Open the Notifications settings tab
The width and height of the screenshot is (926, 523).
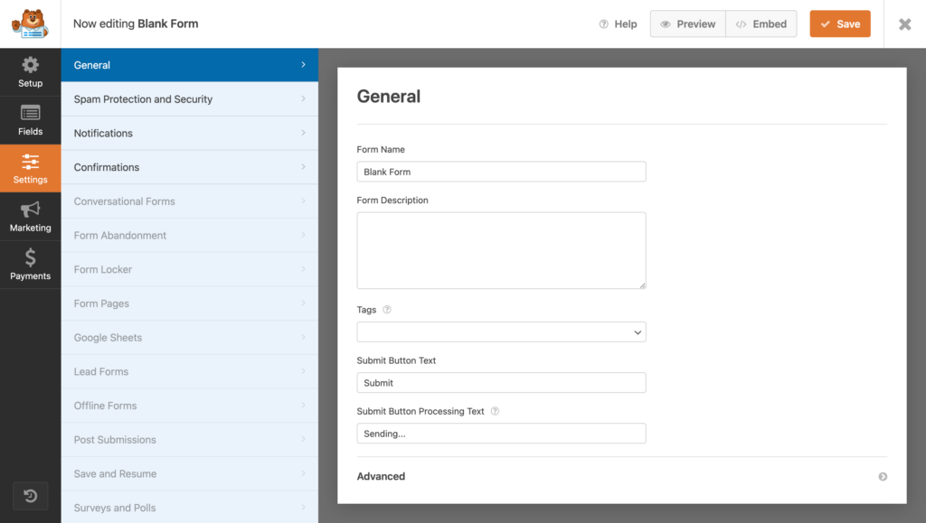pyautogui.click(x=189, y=133)
